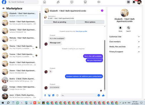Open the Marketplace storefront icon in top navigation

pos(85,2)
